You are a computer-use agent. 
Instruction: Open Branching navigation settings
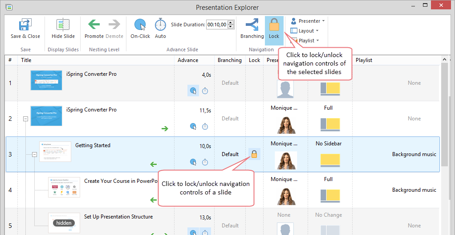click(252, 25)
